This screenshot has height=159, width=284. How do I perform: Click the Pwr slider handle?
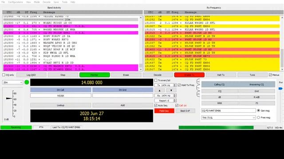pos(280,88)
